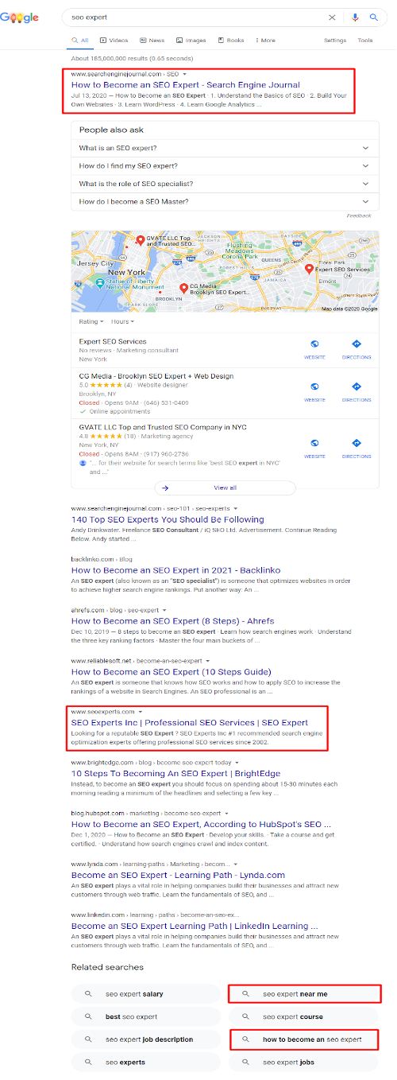The width and height of the screenshot is (397, 1080).
Task: Open website icon for CG Media listing
Action: 314,387
